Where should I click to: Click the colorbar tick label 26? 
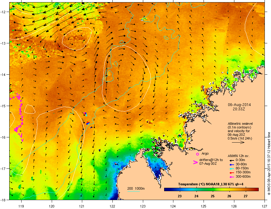coord(229,196)
